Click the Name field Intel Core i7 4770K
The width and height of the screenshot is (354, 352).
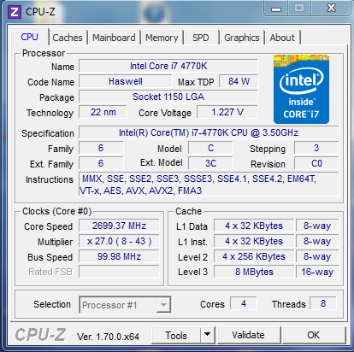tap(168, 66)
